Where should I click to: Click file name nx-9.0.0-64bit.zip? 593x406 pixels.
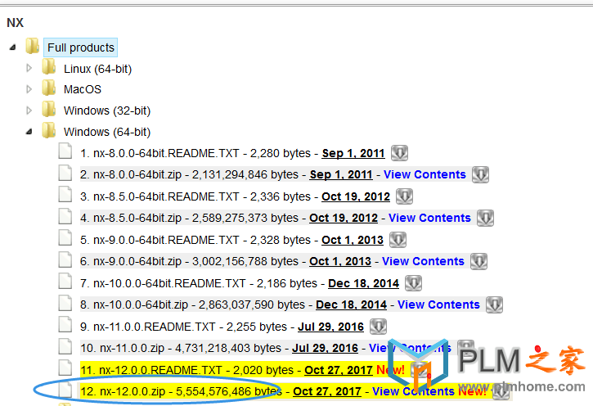(137, 261)
